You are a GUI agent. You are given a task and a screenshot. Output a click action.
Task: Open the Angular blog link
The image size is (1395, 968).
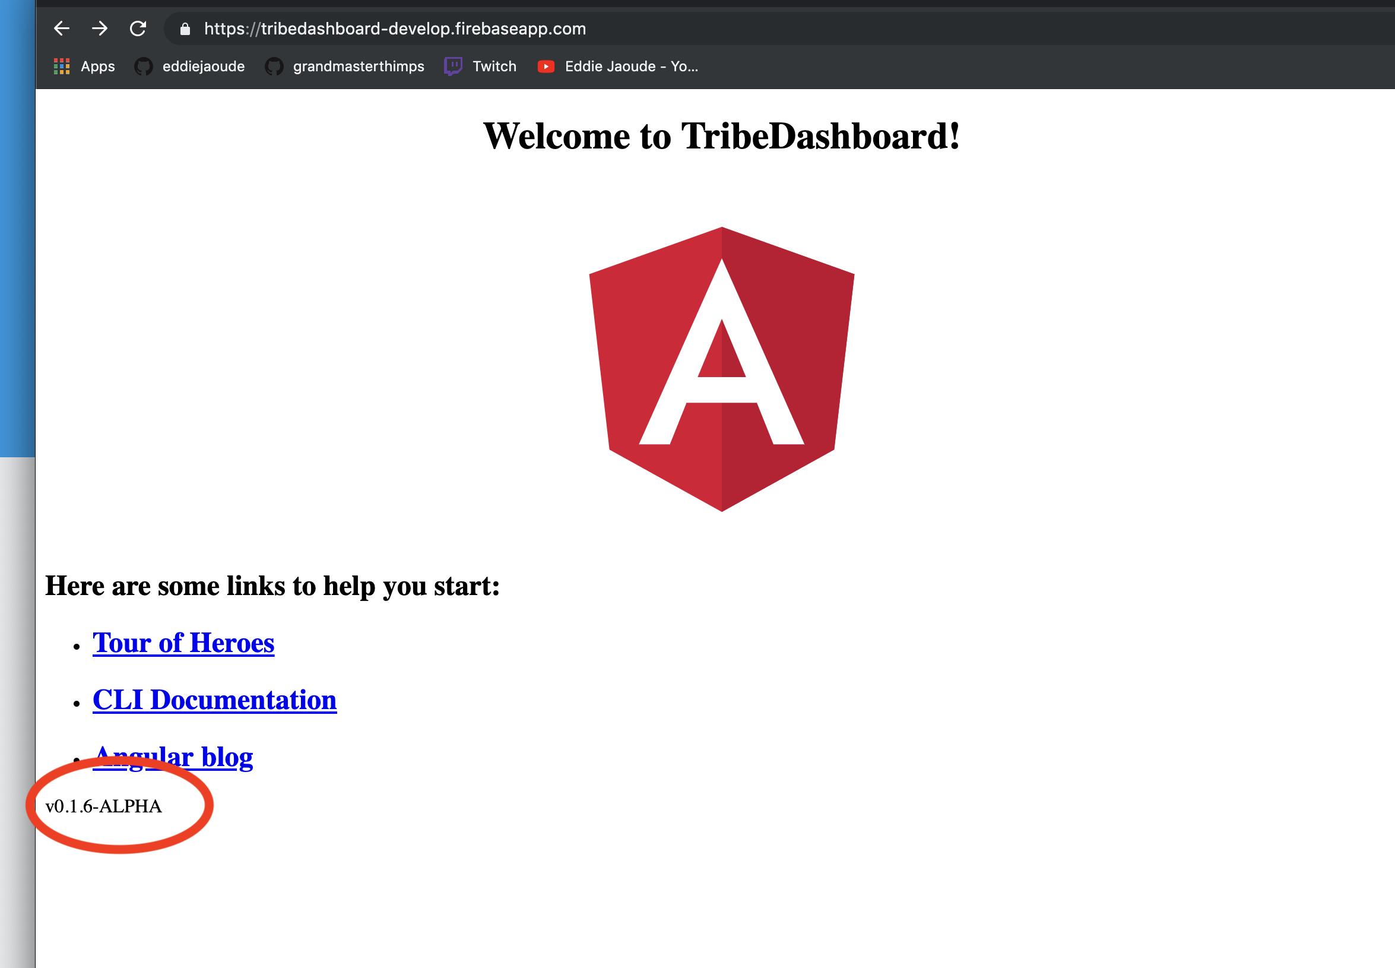173,757
